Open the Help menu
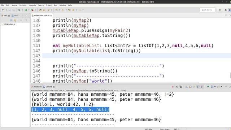The width and height of the screenshot is (231, 130). point(70,5)
